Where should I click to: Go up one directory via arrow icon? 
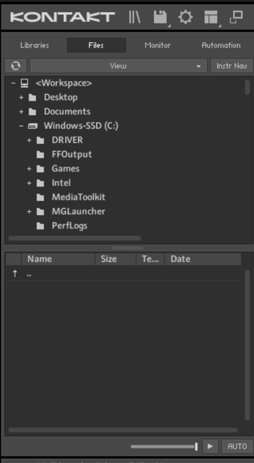click(x=15, y=274)
